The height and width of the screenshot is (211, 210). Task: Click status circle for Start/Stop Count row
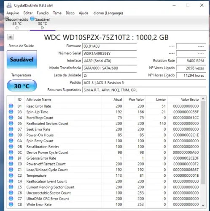[x=11, y=118]
